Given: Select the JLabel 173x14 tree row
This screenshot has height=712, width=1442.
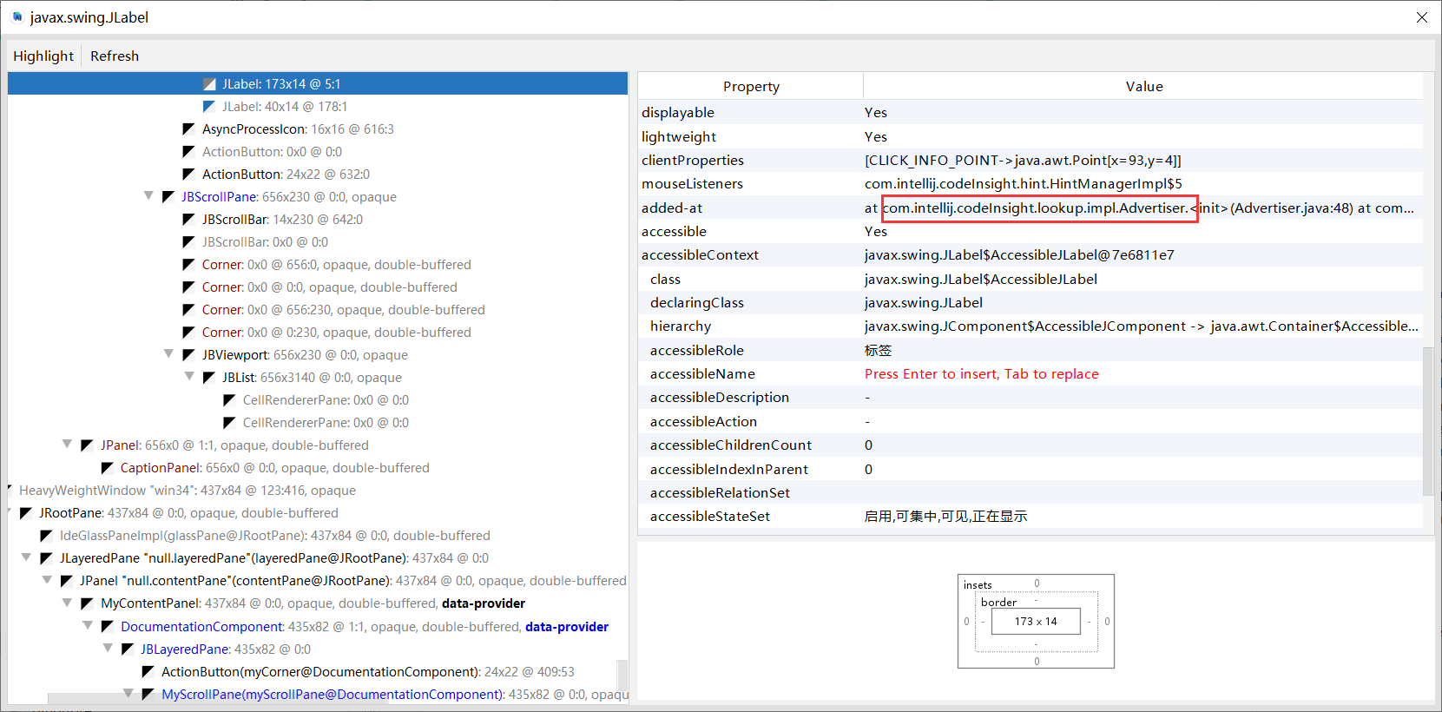Looking at the screenshot, I should (x=318, y=83).
